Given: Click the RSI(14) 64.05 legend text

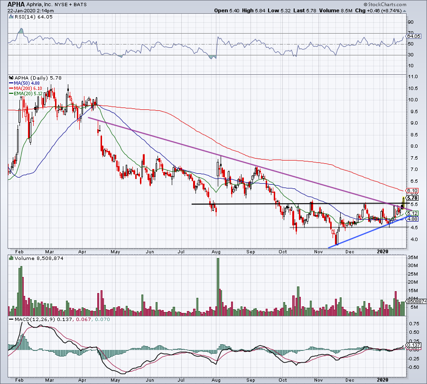Looking at the screenshot, I should click(x=34, y=17).
